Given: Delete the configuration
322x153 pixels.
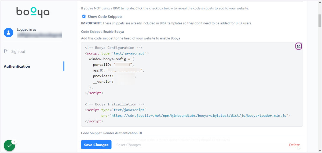Looking at the screenshot, I should point(294,145).
